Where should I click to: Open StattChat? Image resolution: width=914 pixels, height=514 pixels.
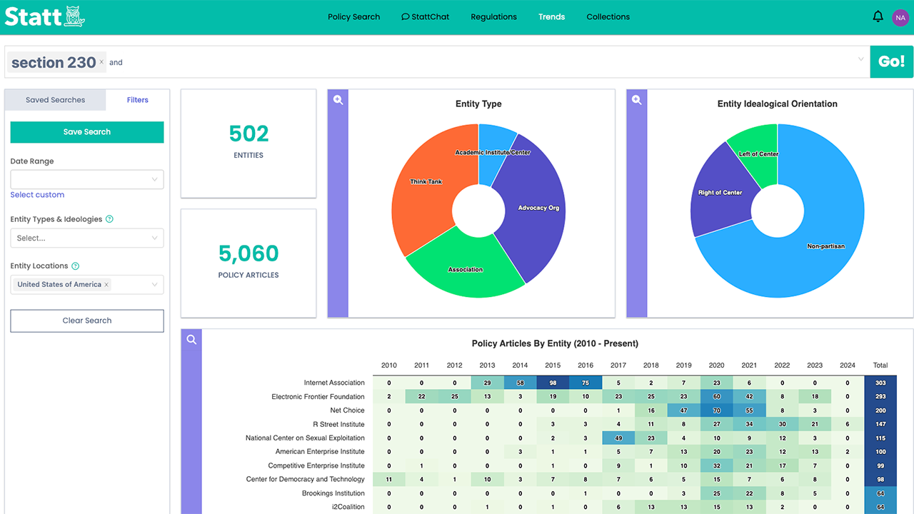click(426, 17)
